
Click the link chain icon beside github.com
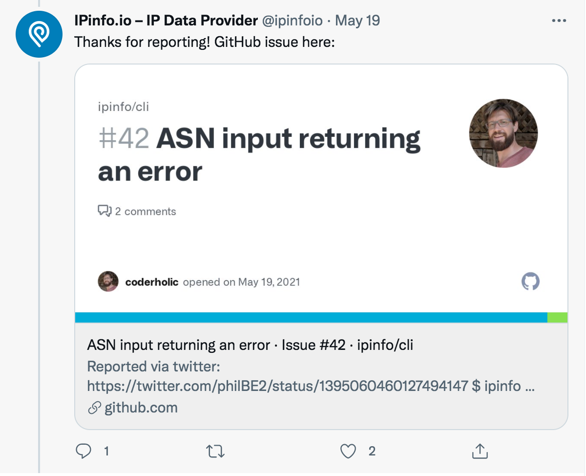coord(94,408)
